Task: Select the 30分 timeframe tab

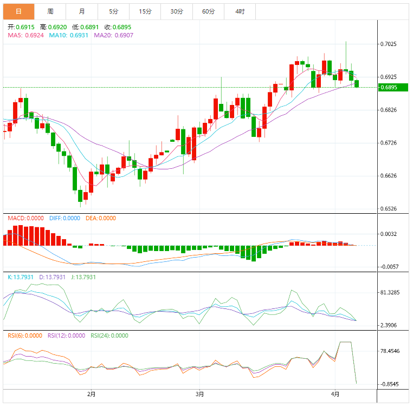Action: click(177, 11)
